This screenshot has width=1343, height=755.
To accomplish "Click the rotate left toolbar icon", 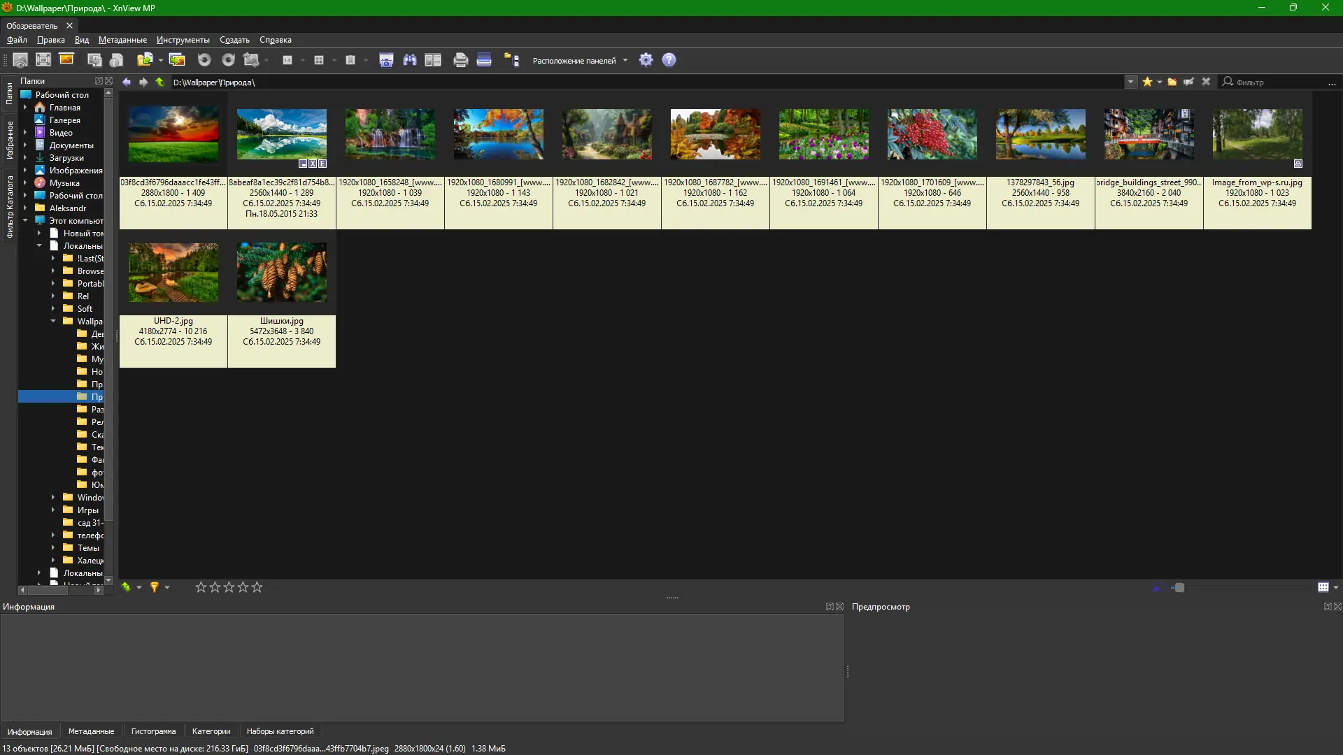I will [204, 60].
